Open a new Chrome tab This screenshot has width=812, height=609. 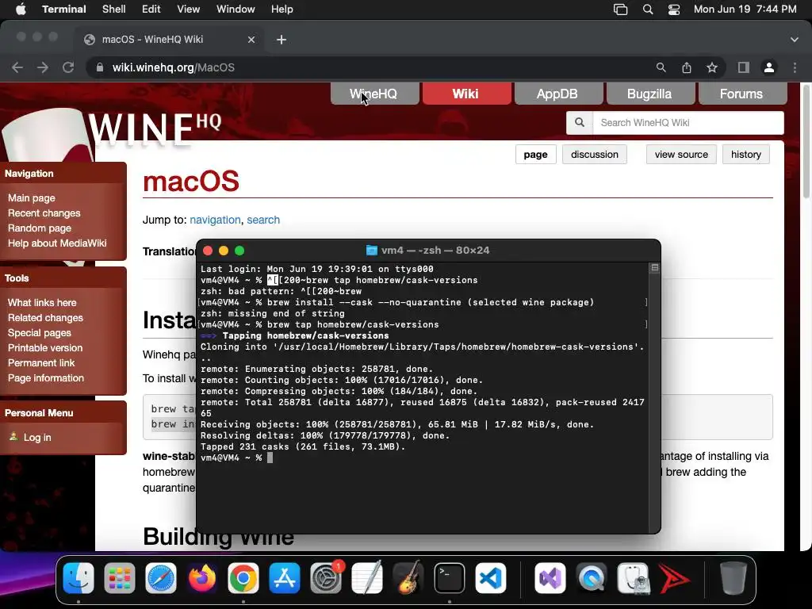click(x=282, y=40)
